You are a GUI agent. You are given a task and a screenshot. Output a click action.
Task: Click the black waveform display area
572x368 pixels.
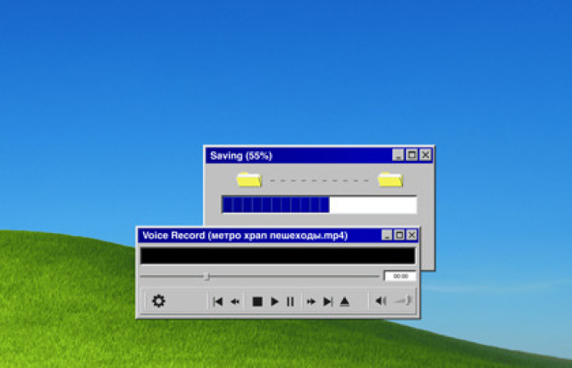(x=278, y=255)
